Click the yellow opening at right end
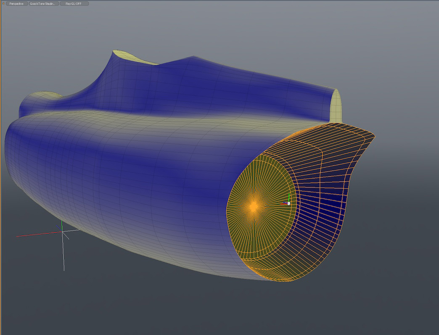The image size is (439, 335). pos(337,108)
